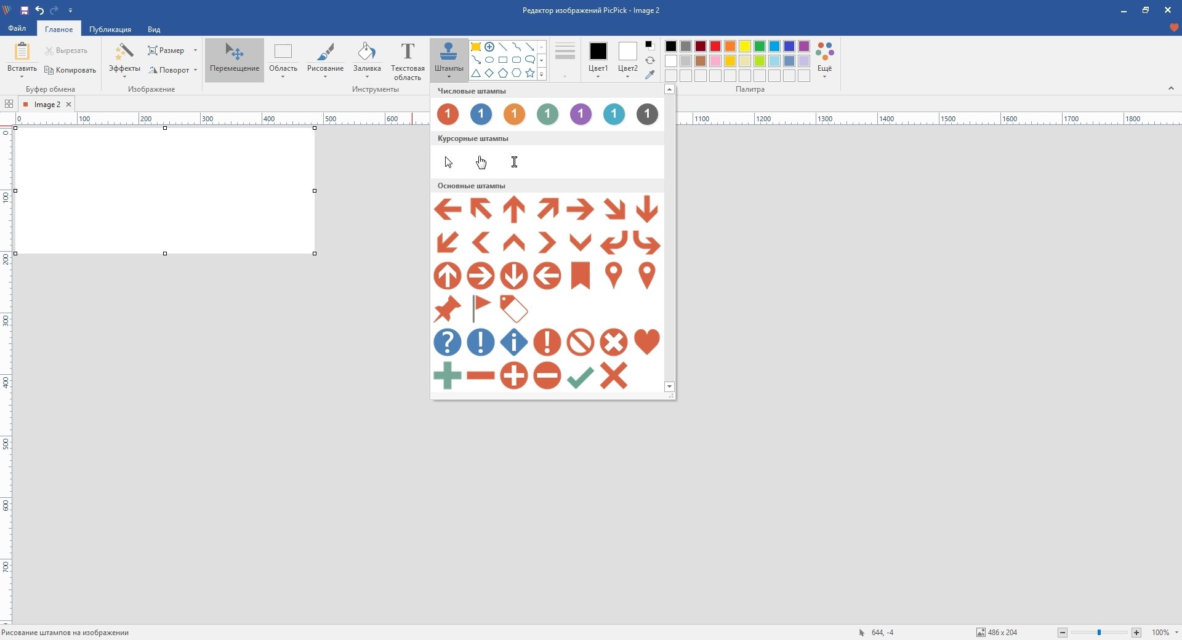The image size is (1182, 640).
Task: Pick the hand cursor stamp
Action: pyautogui.click(x=481, y=162)
